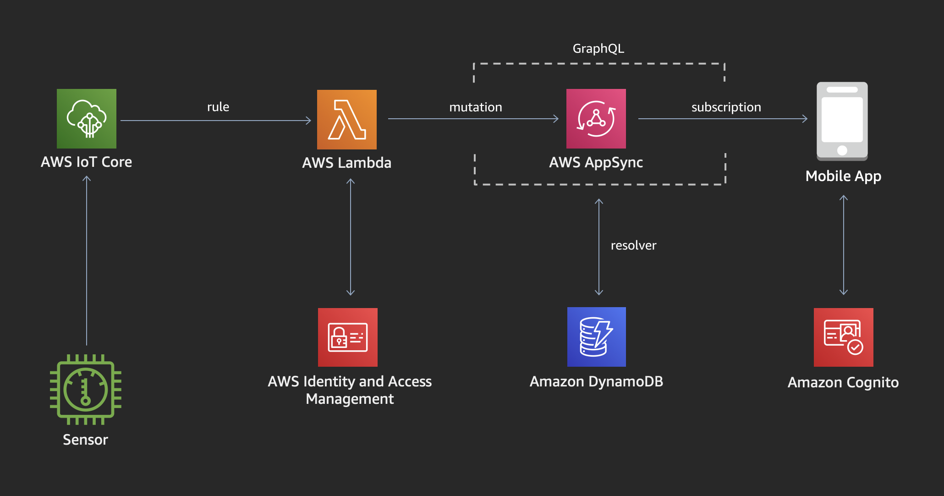
Task: Click the 'subscription' arrow label
Action: pyautogui.click(x=726, y=107)
